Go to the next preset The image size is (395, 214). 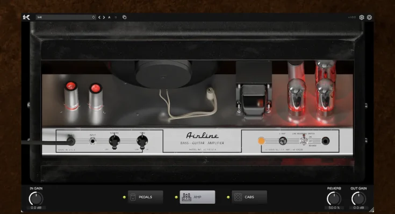click(104, 17)
